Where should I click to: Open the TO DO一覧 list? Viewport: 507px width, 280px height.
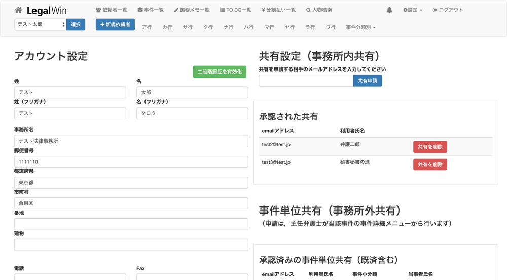point(235,10)
